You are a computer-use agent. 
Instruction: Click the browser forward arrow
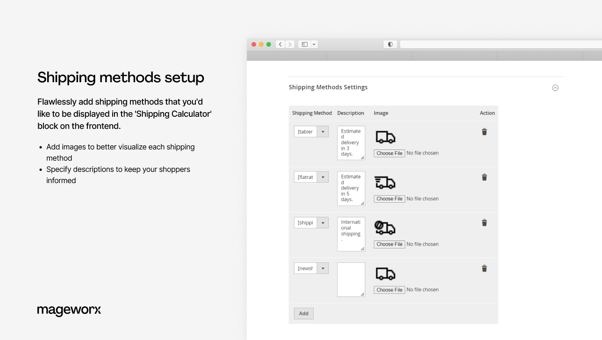click(289, 44)
